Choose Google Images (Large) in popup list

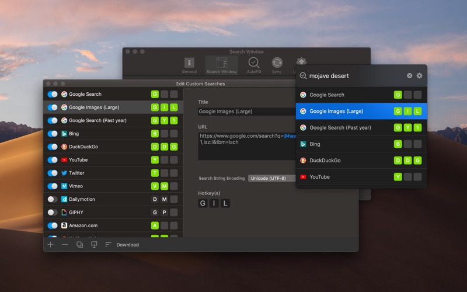[361, 111]
